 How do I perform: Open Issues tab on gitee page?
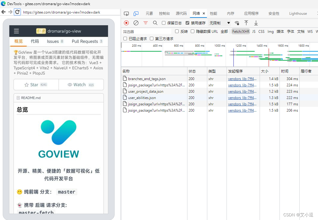click(55, 41)
